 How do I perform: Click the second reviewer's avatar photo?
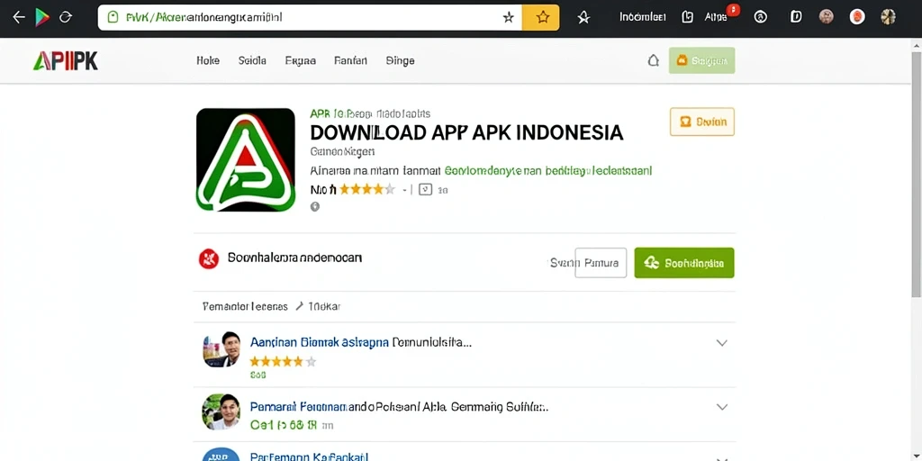[x=221, y=411]
